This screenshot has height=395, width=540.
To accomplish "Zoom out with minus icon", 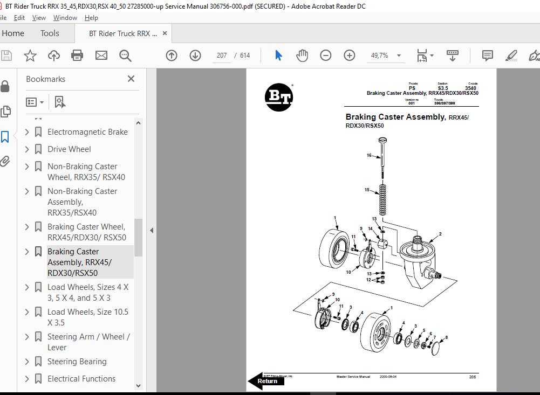I will (x=325, y=56).
